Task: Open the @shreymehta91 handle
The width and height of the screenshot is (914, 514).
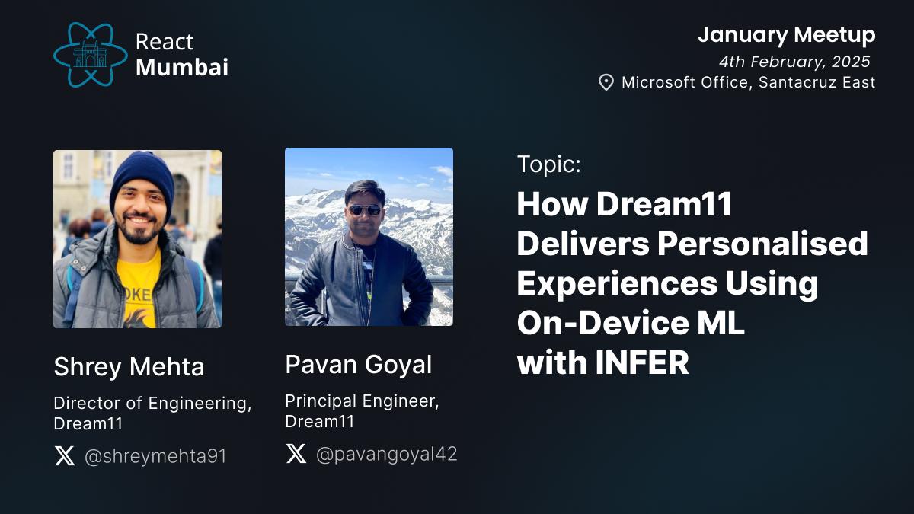Action: (x=155, y=456)
